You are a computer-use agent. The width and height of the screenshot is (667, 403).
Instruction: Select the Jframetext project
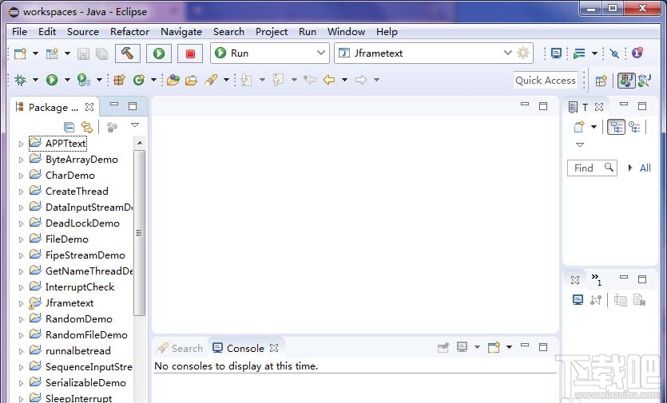coord(69,303)
